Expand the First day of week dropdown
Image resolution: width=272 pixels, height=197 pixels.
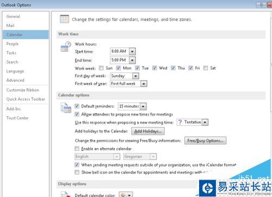coord(135,76)
